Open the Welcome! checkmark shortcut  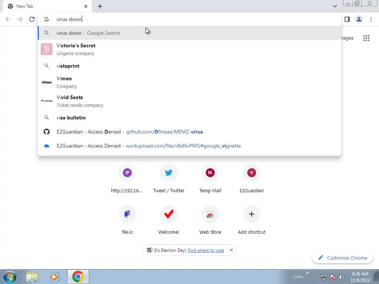coord(169,220)
